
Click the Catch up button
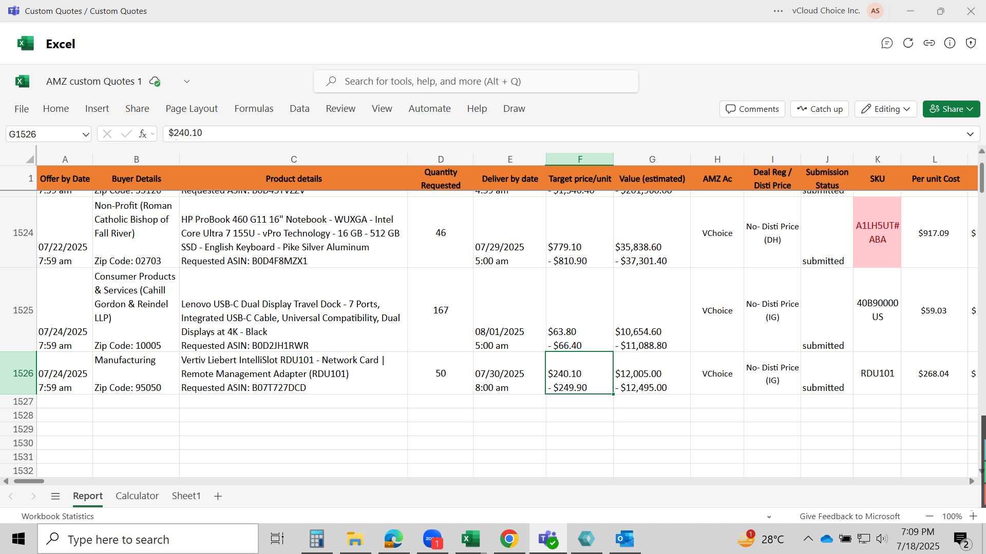point(820,109)
